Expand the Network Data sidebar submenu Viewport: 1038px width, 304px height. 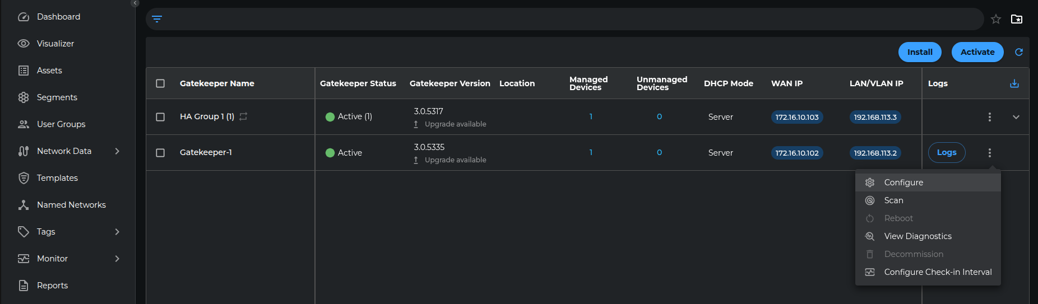point(117,151)
